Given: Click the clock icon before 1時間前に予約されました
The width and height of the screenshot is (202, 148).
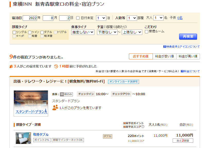Looking at the screenshot, I should [56, 66].
